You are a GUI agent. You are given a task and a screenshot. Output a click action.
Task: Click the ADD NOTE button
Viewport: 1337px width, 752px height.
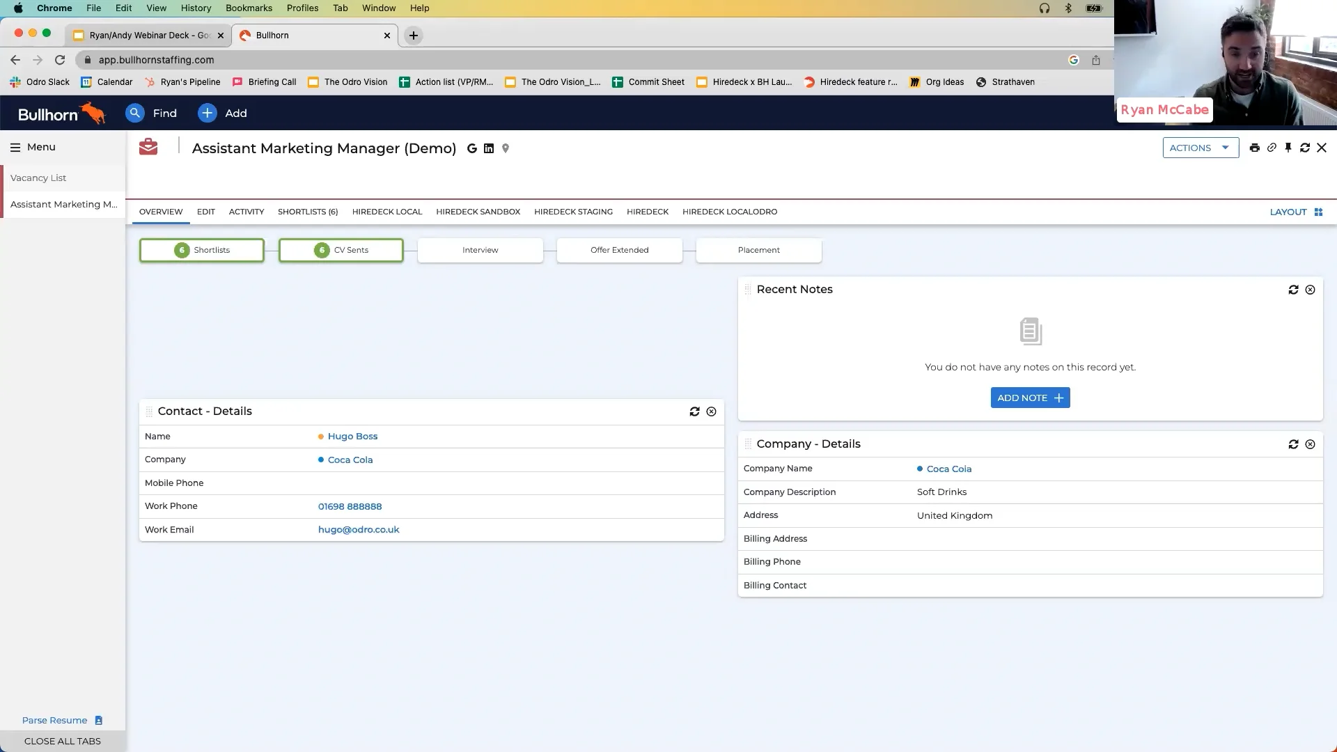pyautogui.click(x=1030, y=398)
